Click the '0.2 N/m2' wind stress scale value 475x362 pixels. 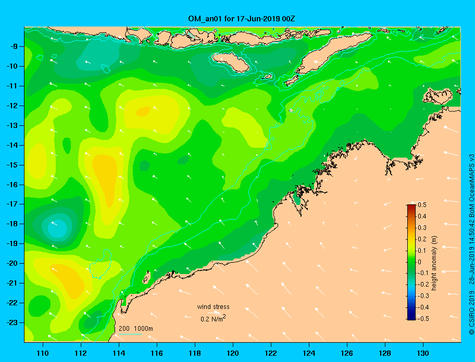pyautogui.click(x=213, y=318)
